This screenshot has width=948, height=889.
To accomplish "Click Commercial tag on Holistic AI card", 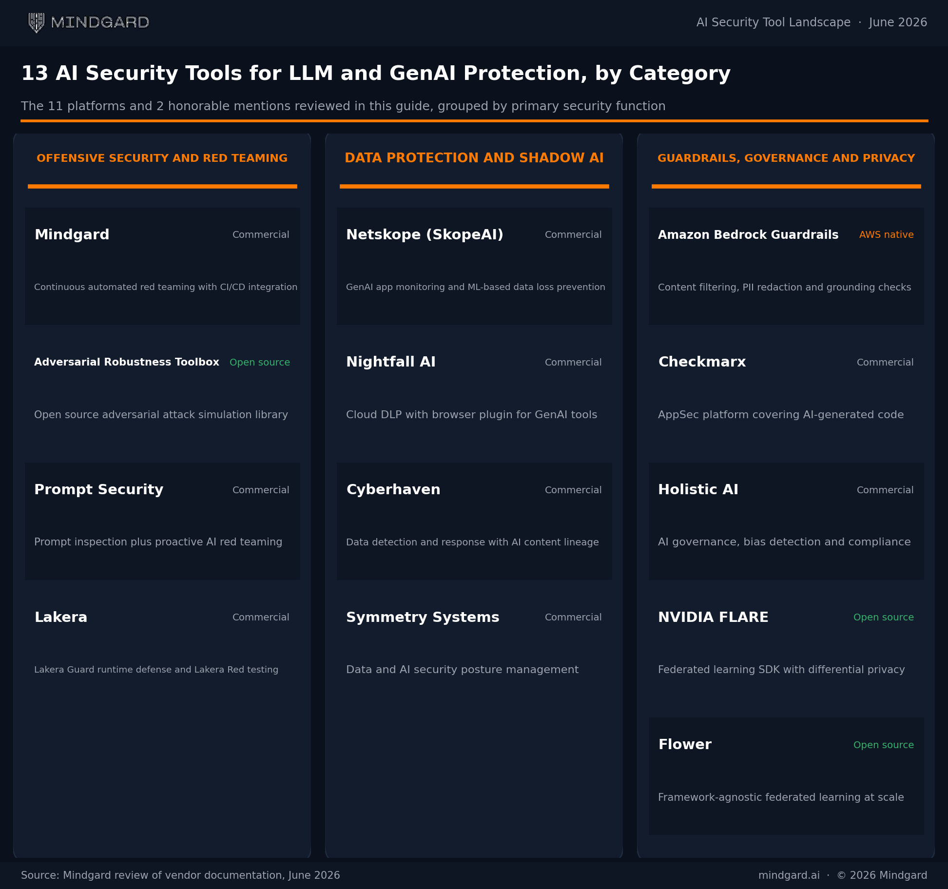I will tap(885, 490).
